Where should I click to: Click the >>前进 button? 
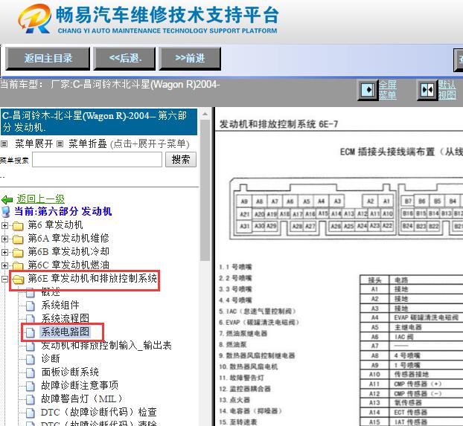190,59
